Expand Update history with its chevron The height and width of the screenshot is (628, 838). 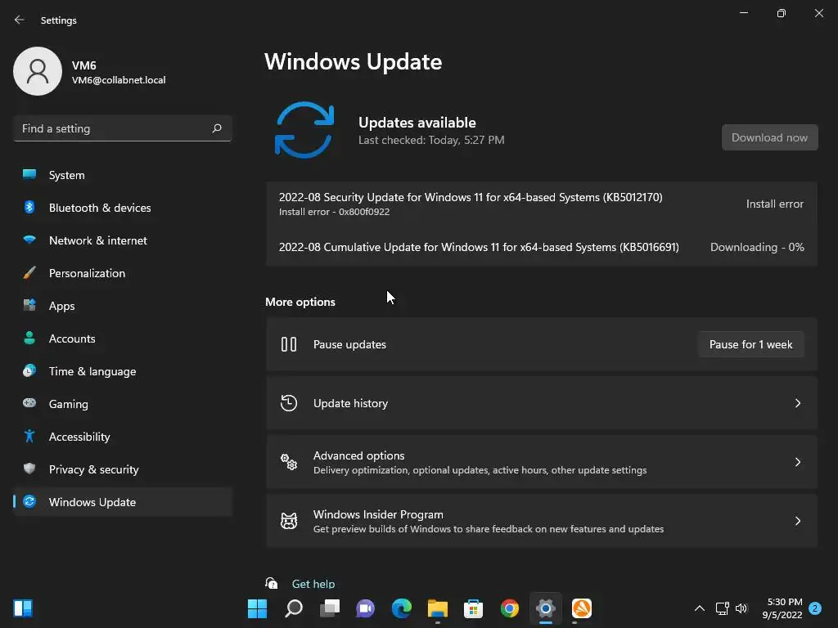(797, 403)
